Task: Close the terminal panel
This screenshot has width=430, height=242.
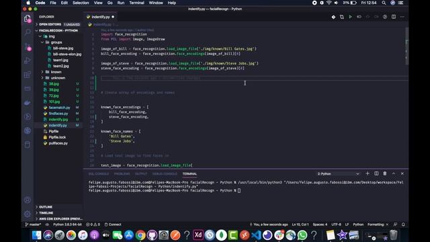Action: (402, 173)
